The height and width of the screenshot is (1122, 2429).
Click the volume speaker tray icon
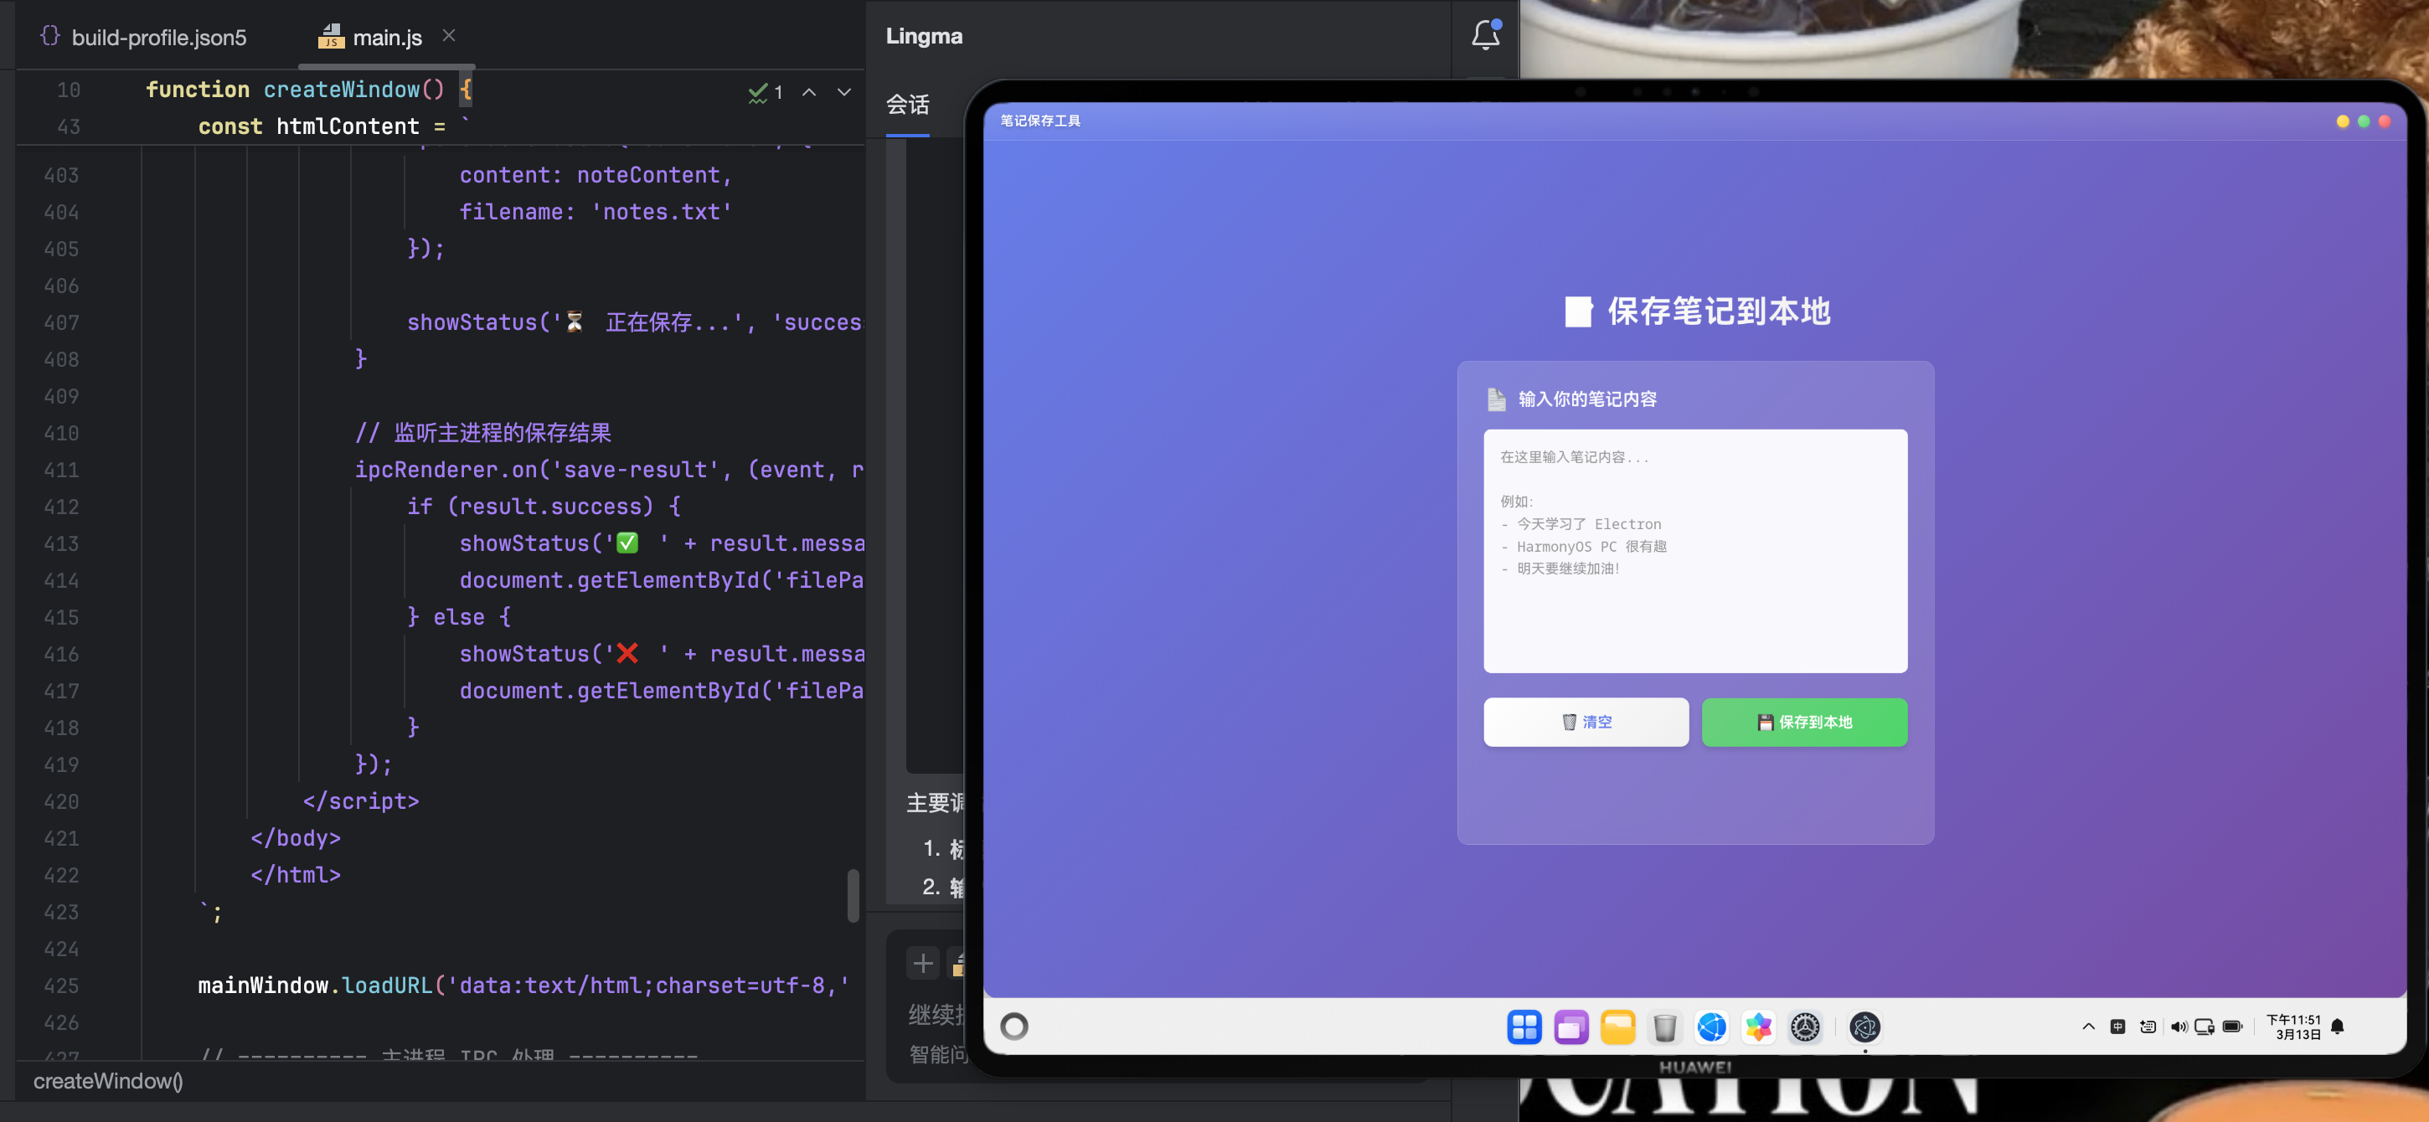pos(2179,1027)
